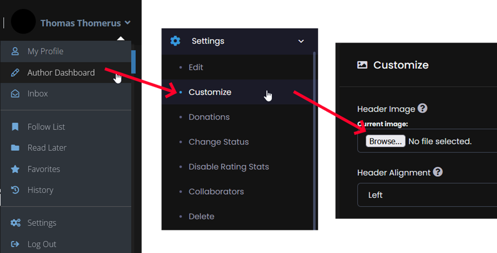Click the Inbox envelope icon
Image resolution: width=497 pixels, height=253 pixels.
click(15, 94)
